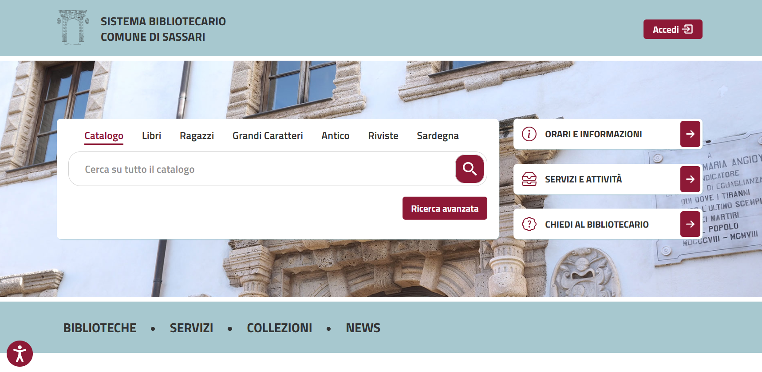The height and width of the screenshot is (372, 762).
Task: Switch to the Libri tab
Action: (x=151, y=136)
